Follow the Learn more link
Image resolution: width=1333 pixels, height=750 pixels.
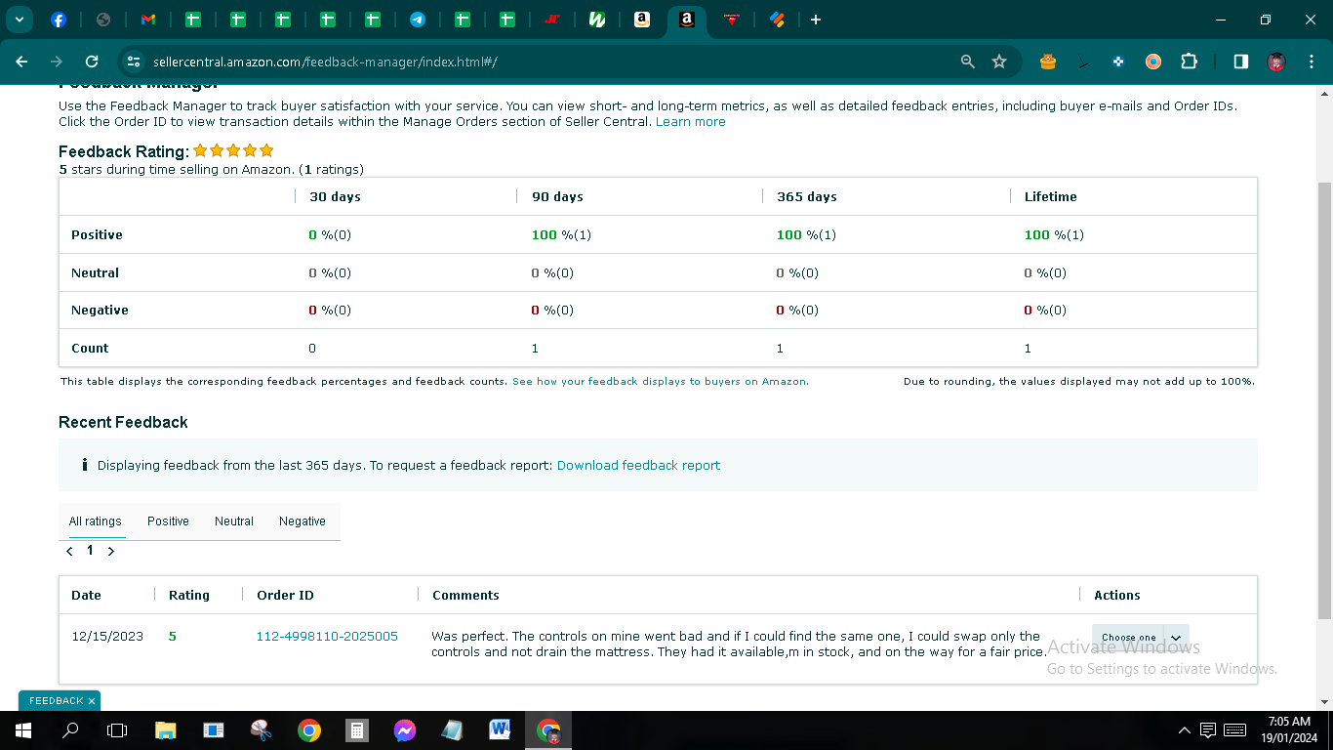point(691,122)
